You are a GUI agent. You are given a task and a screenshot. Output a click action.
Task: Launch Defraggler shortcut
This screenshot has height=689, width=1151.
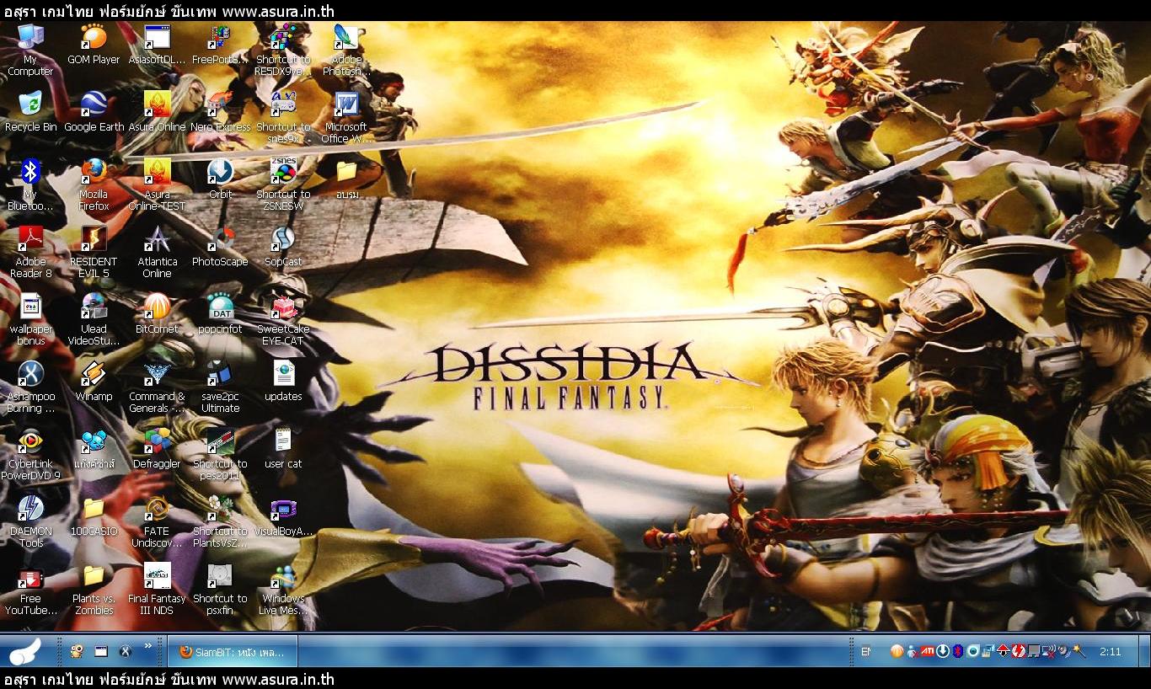(x=157, y=449)
